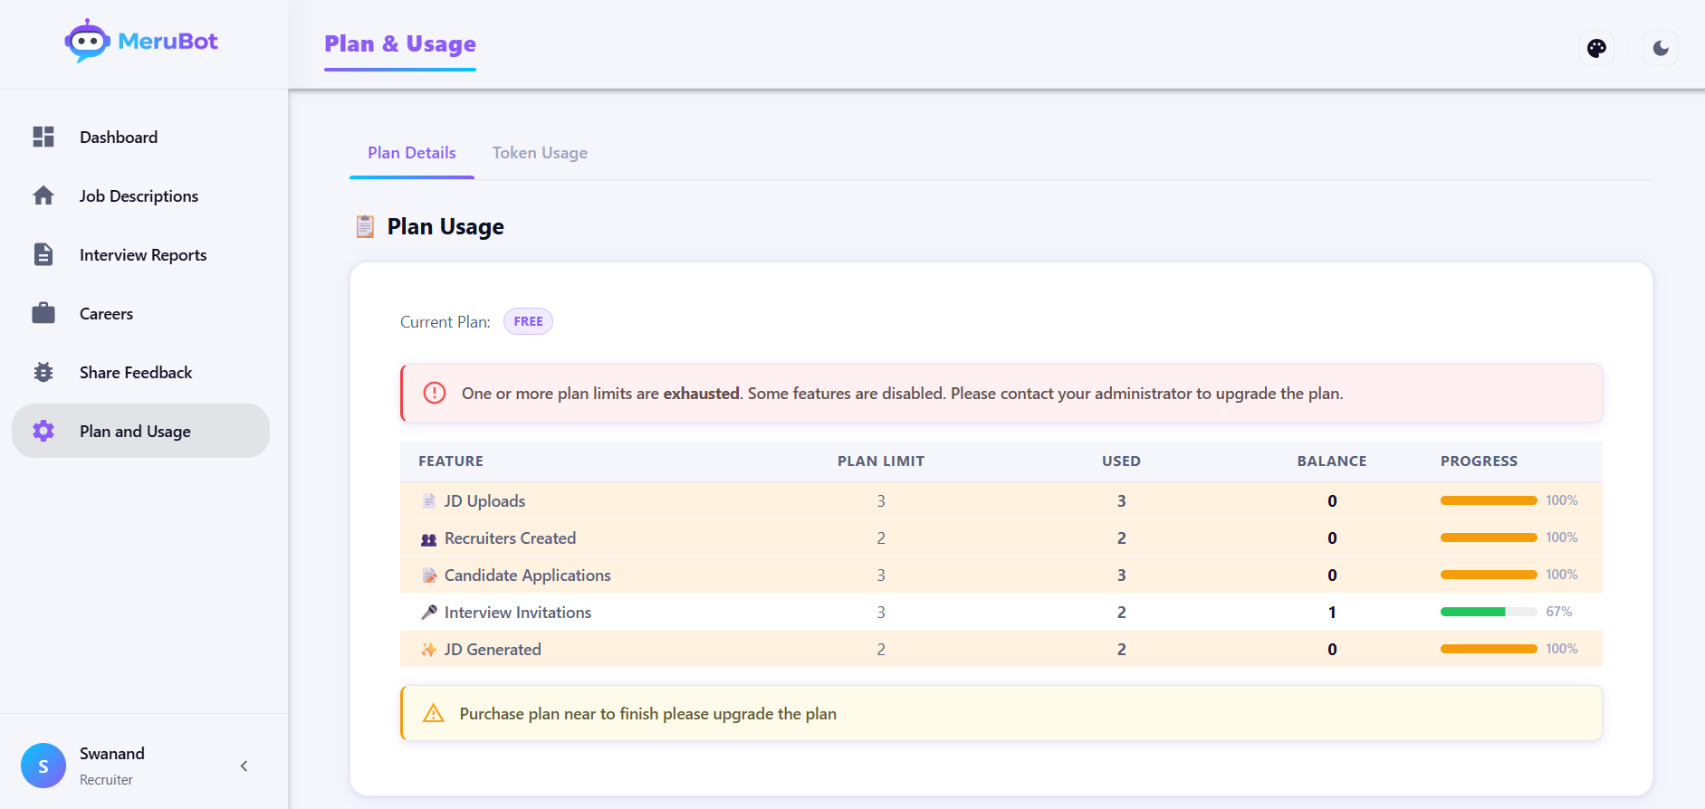The width and height of the screenshot is (1705, 809).
Task: Click the JD Uploads file icon
Action: click(429, 500)
